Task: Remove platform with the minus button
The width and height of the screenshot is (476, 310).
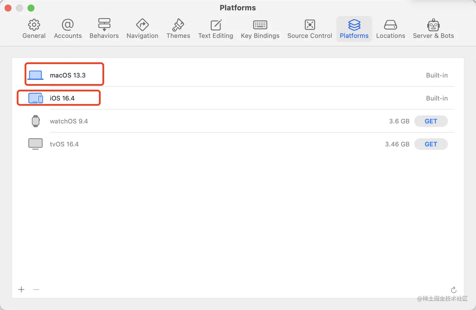Action: click(x=36, y=290)
